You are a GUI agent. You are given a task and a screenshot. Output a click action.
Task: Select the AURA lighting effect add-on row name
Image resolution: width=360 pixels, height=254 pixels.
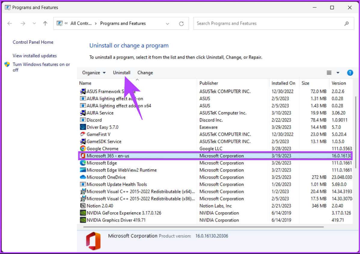point(115,99)
